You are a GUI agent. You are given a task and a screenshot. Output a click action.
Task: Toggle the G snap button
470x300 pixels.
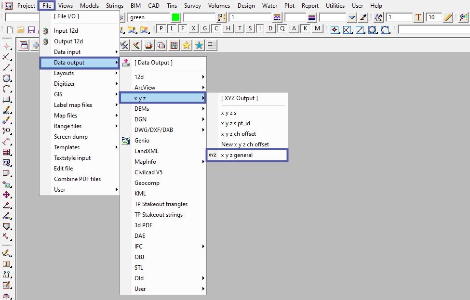(x=205, y=28)
